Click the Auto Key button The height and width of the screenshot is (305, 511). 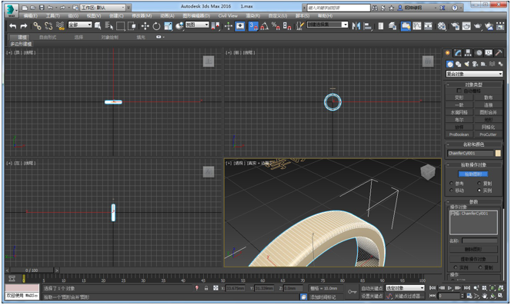[372, 288]
